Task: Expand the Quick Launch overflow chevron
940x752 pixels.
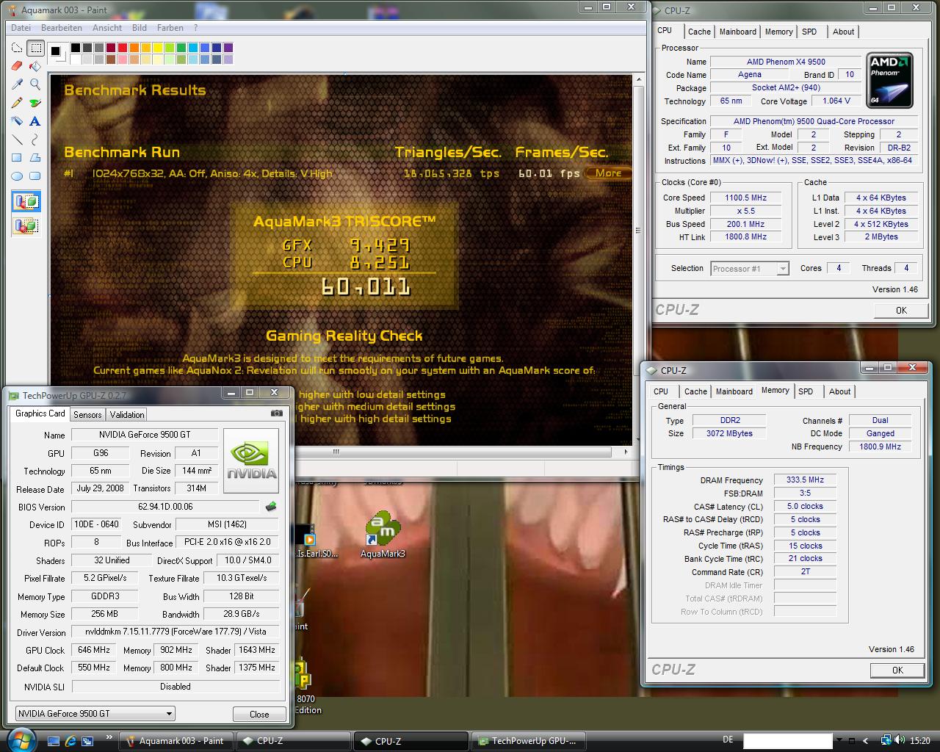Action: click(x=109, y=737)
